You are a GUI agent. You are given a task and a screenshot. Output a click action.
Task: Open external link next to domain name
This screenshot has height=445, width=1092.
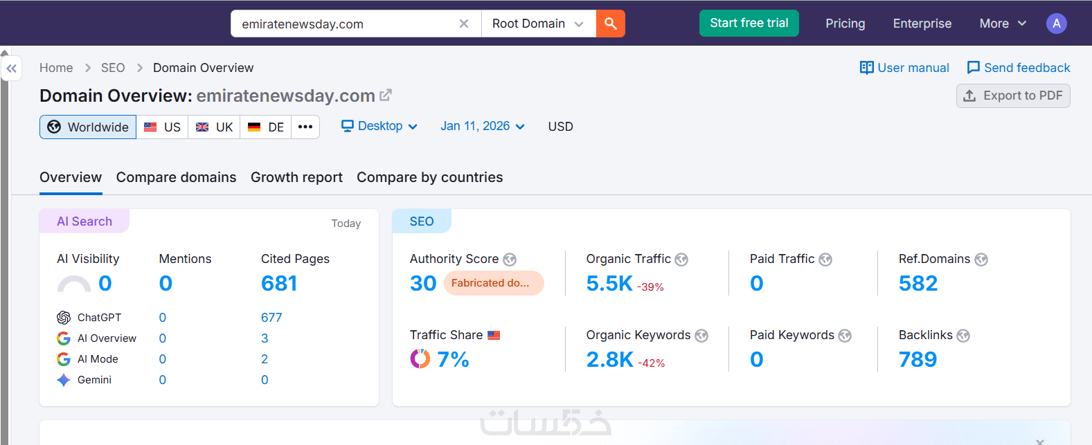pos(386,95)
